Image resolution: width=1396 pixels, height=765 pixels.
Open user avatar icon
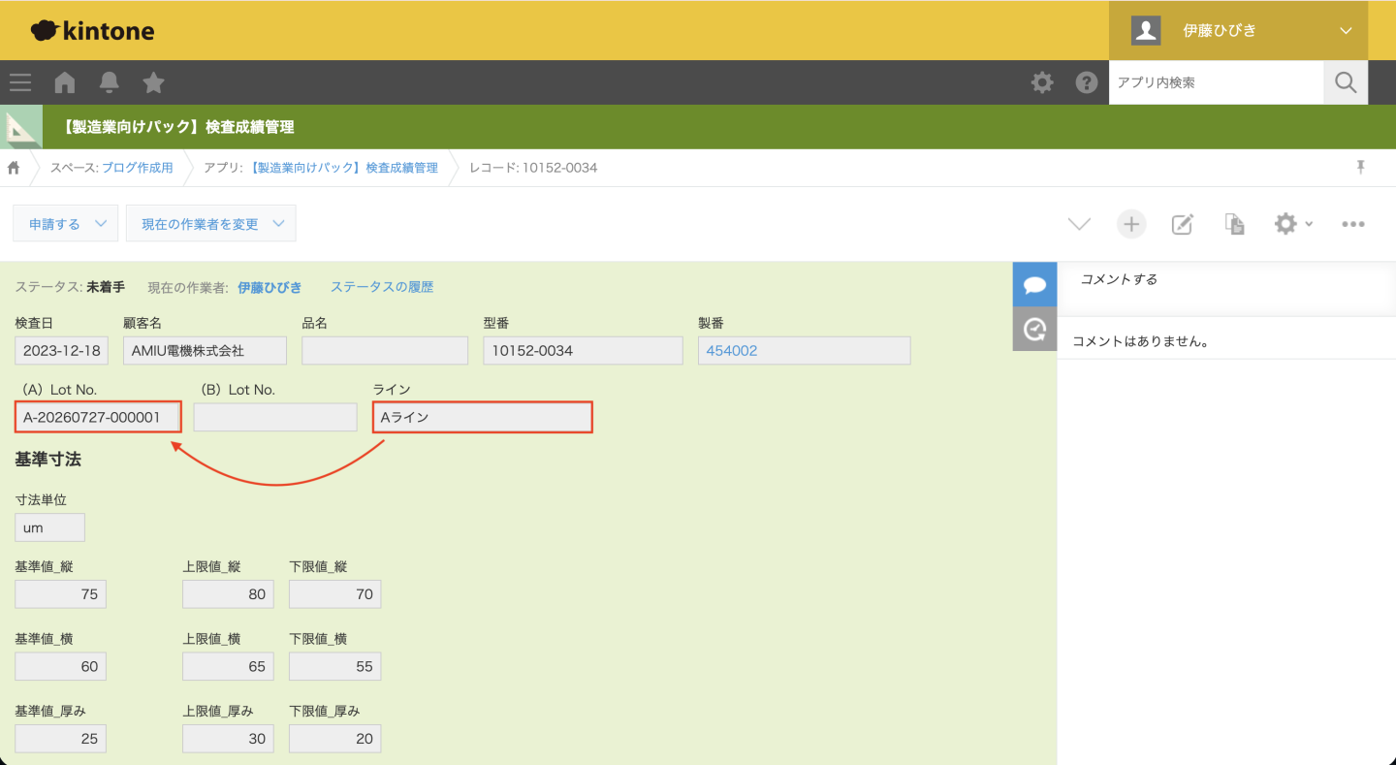click(x=1146, y=30)
